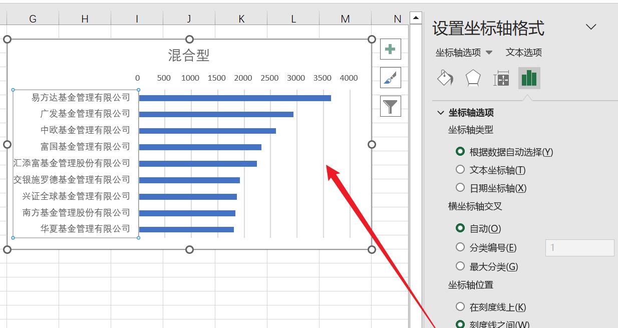Click the 分类编号 number input field
This screenshot has width=618, height=328.
point(579,247)
